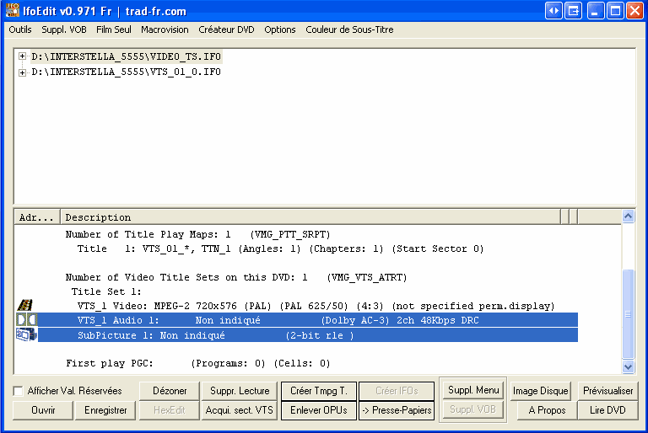Screen dimensions: 648x433
Task: Click the Description column header
Action: point(312,217)
